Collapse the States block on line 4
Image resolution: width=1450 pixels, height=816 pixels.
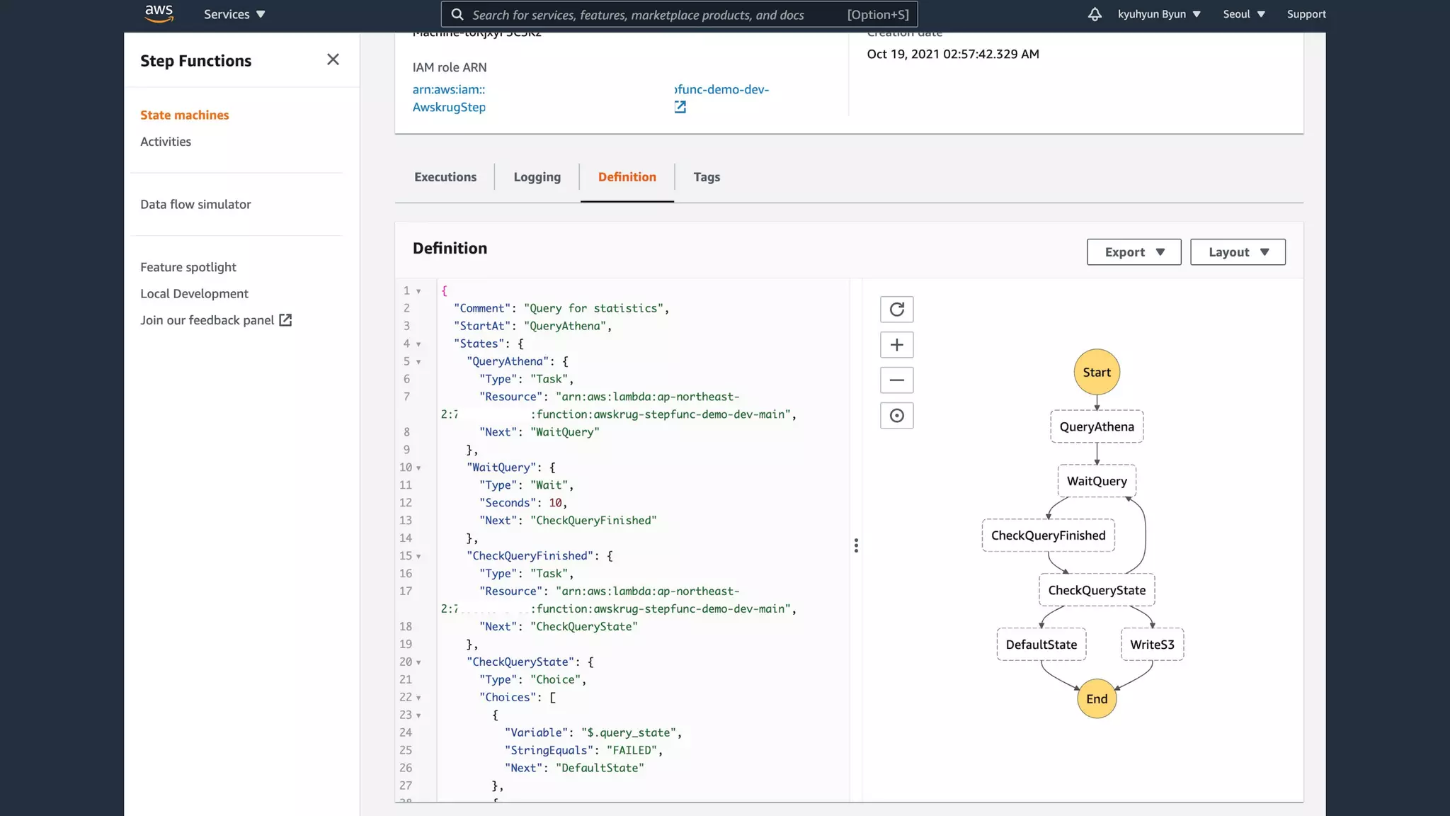418,344
